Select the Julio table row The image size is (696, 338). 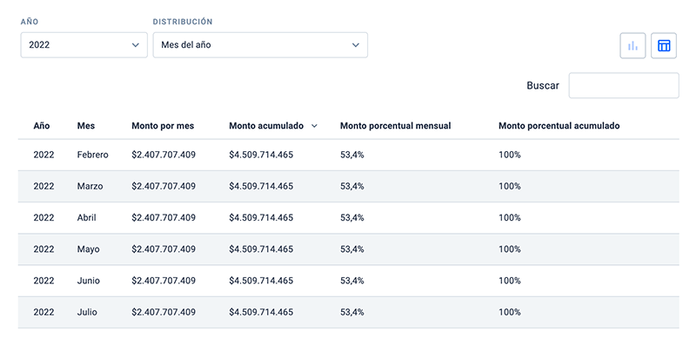349,312
